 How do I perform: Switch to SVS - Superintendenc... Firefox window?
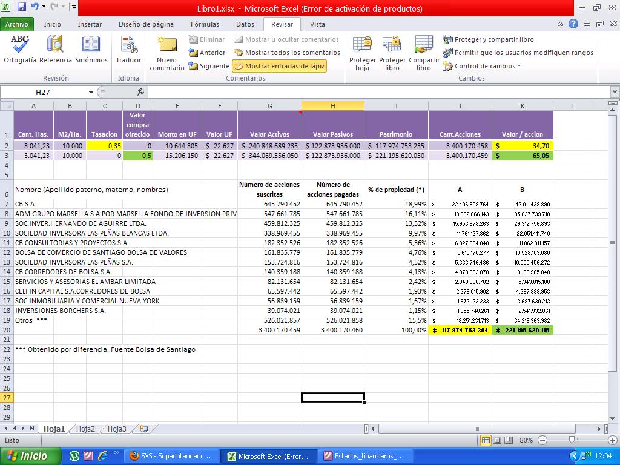pyautogui.click(x=171, y=456)
